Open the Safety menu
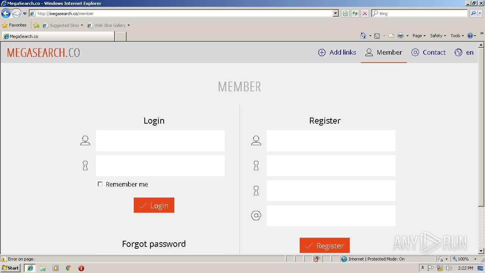The width and height of the screenshot is (485, 273). pos(438,36)
